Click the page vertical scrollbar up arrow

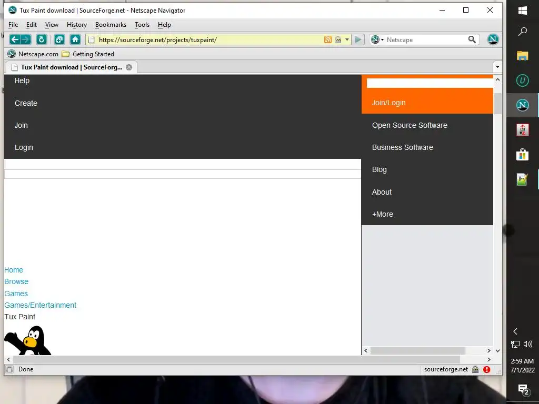[497, 80]
